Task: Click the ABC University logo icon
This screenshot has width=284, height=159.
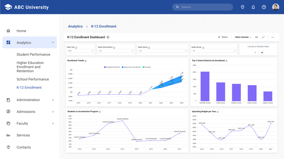Action: click(8, 7)
